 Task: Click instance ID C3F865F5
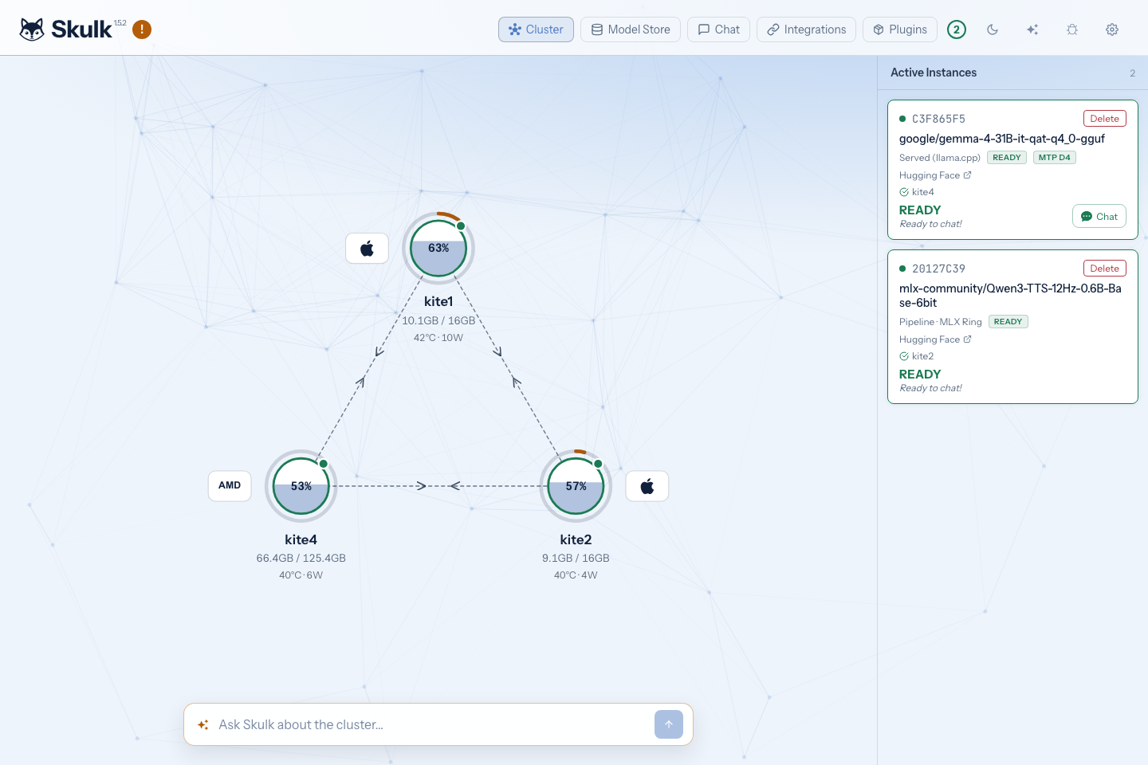(938, 119)
